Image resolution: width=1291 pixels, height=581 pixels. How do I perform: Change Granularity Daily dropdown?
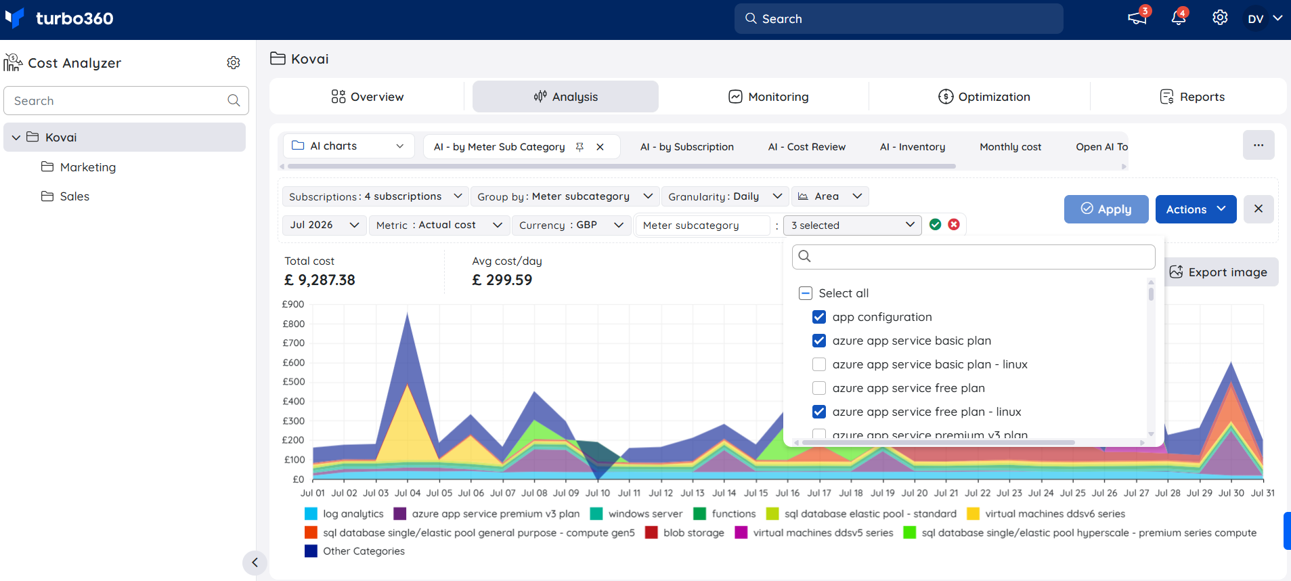(x=725, y=196)
